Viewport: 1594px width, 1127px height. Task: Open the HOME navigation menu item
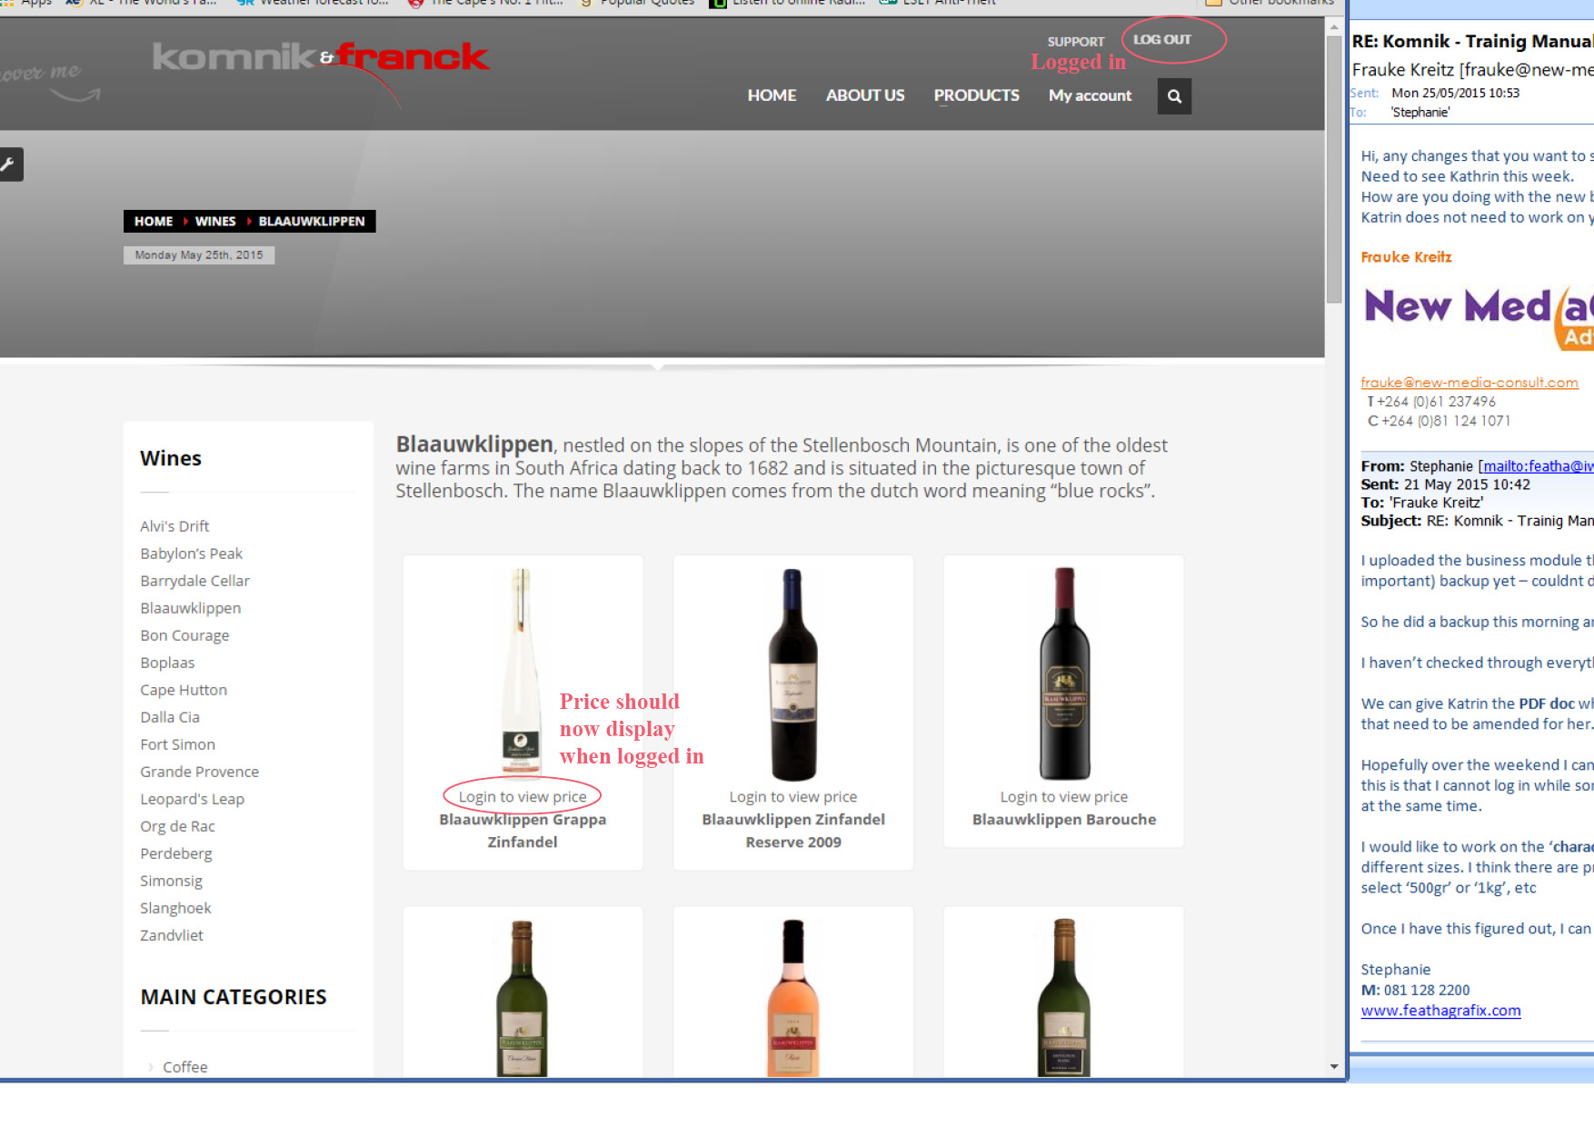click(x=772, y=95)
